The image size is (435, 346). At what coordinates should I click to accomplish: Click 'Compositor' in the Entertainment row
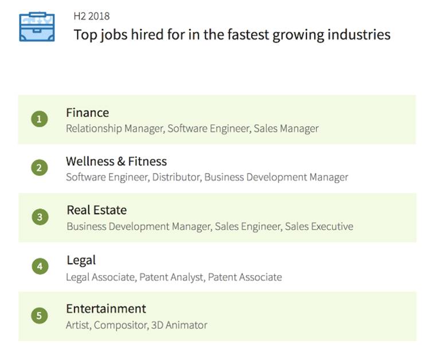coord(119,325)
